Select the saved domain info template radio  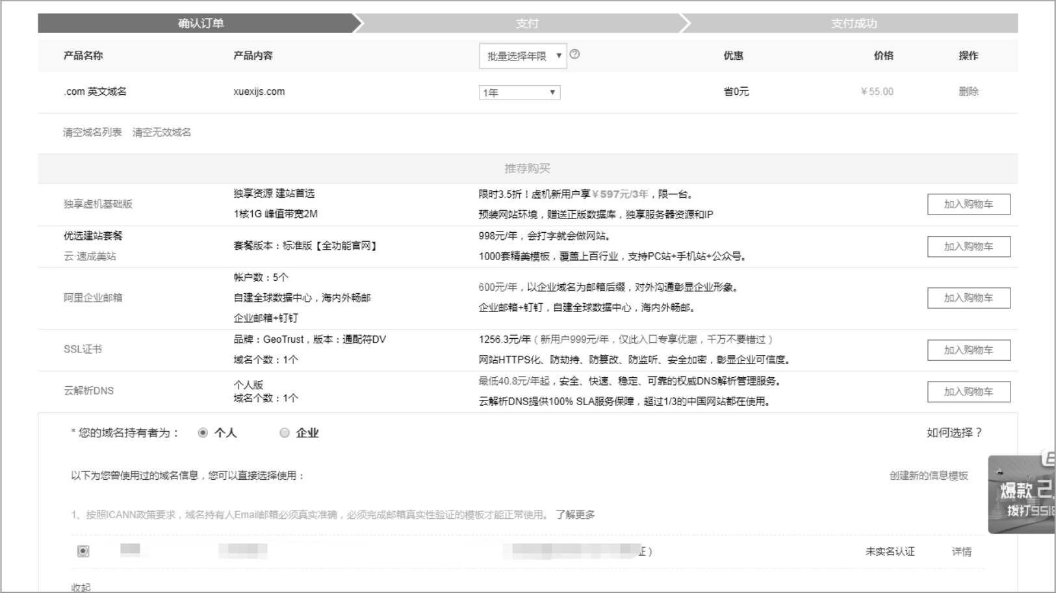point(83,551)
